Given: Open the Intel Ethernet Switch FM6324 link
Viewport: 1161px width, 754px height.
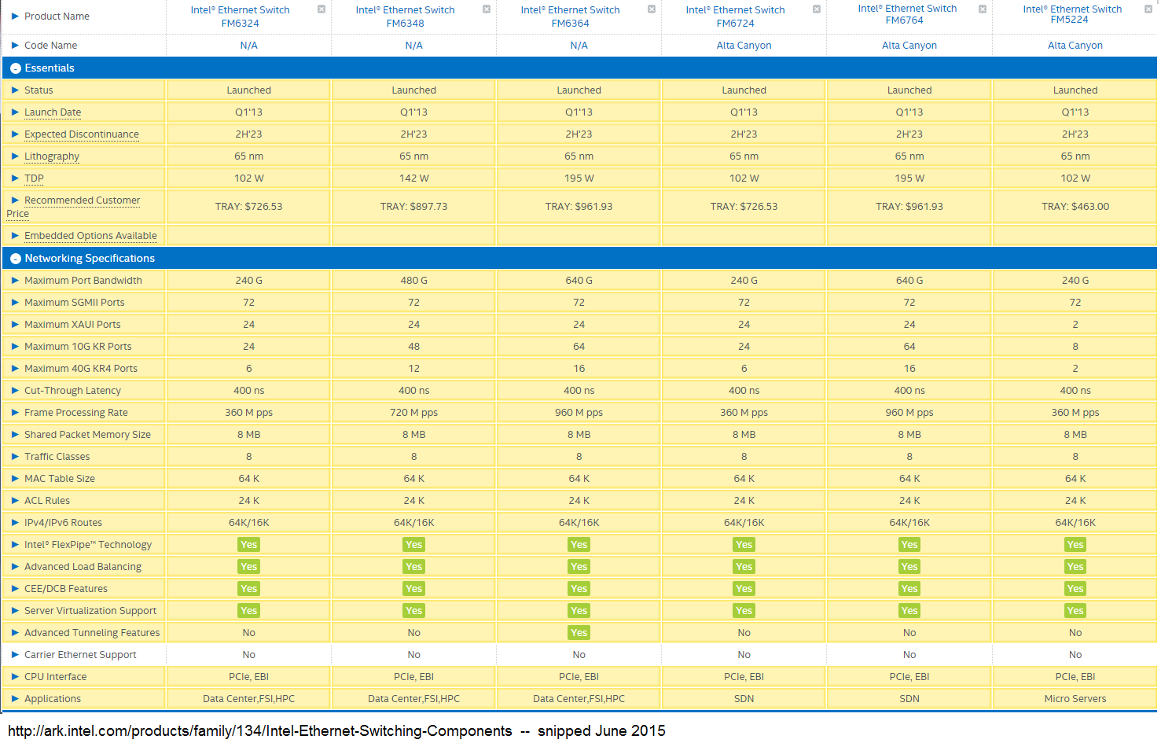Looking at the screenshot, I should [x=240, y=17].
